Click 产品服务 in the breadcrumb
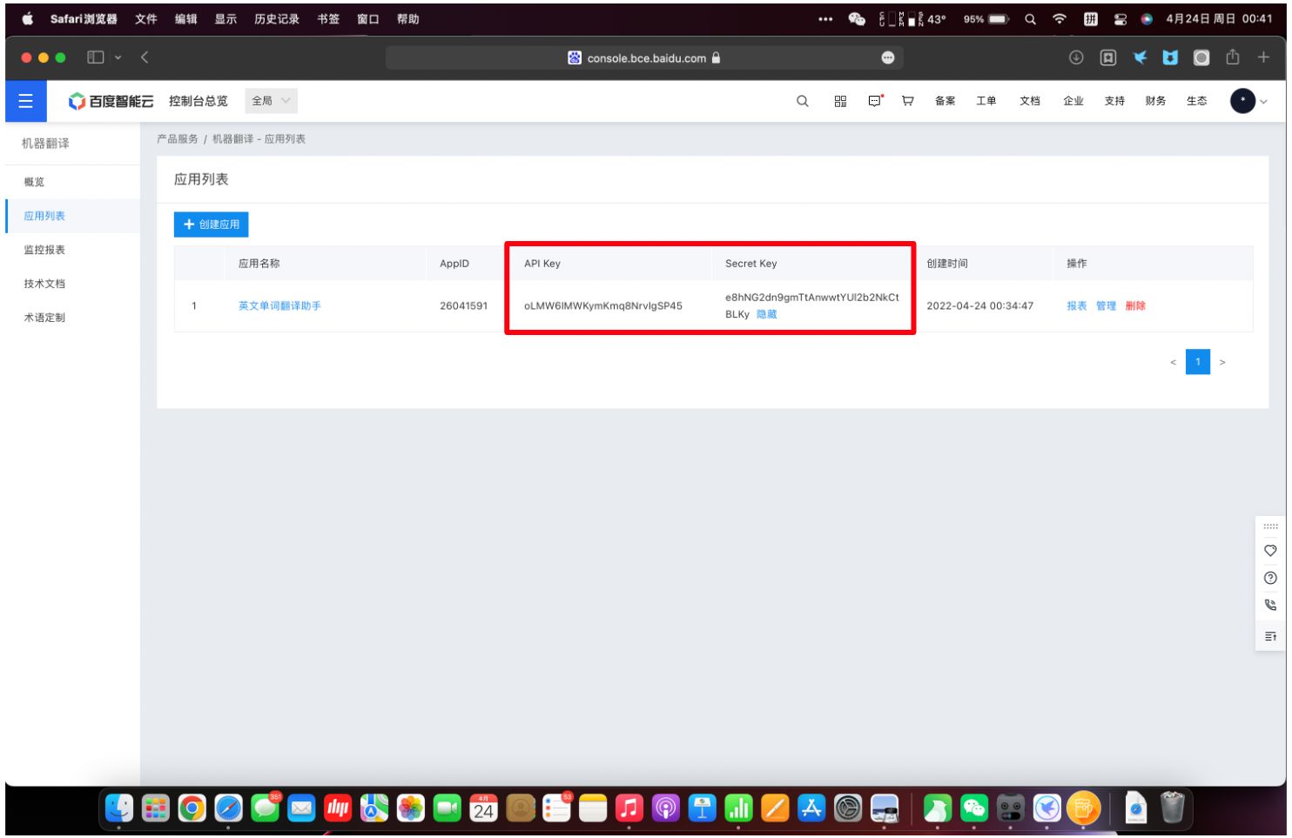 pyautogui.click(x=178, y=139)
